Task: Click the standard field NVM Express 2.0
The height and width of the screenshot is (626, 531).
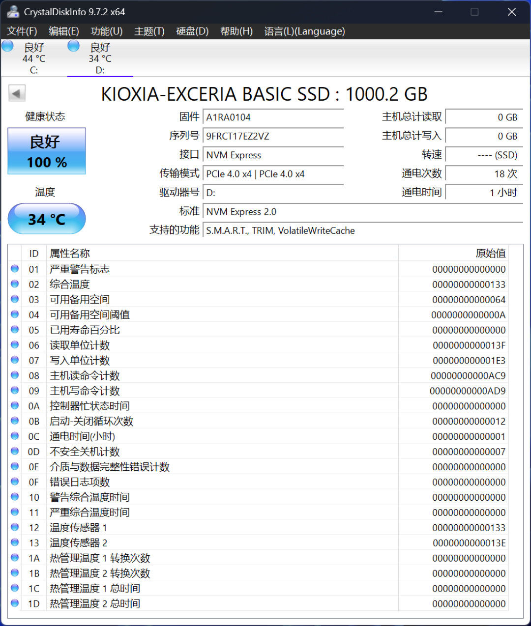Action: pos(363,212)
